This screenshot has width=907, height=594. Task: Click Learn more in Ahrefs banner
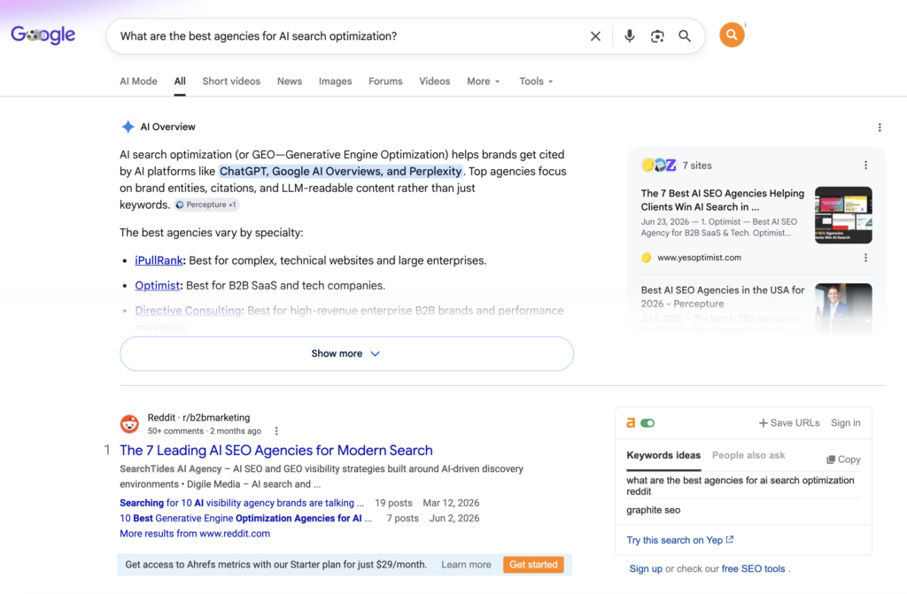click(466, 565)
